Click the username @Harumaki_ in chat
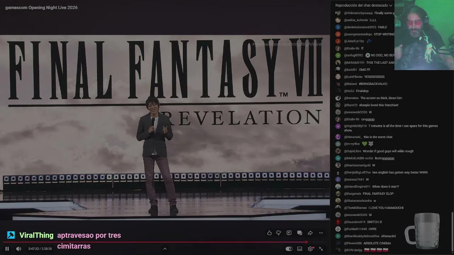Screen dimensions: 454x255 click(x=353, y=137)
